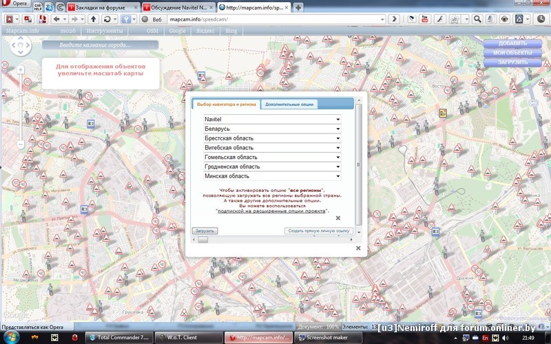The image size is (551, 344).
Task: Open the Mapcam.info menu item
Action: (x=23, y=31)
